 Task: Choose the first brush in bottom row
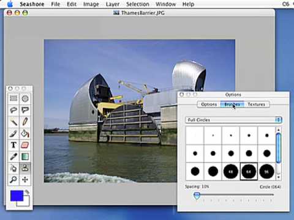click(x=195, y=172)
